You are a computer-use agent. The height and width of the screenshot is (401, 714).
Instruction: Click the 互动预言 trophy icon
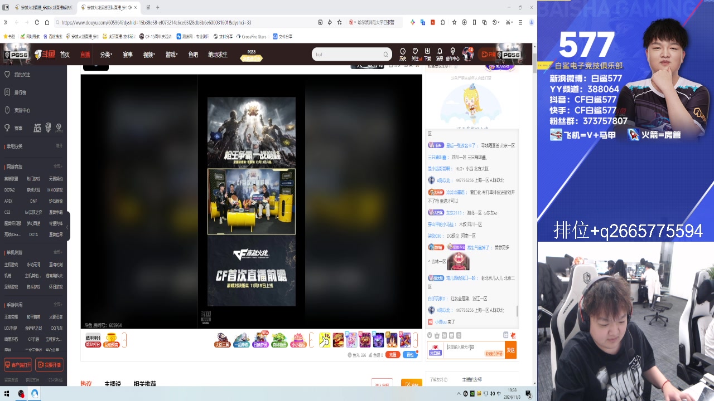[112, 340]
